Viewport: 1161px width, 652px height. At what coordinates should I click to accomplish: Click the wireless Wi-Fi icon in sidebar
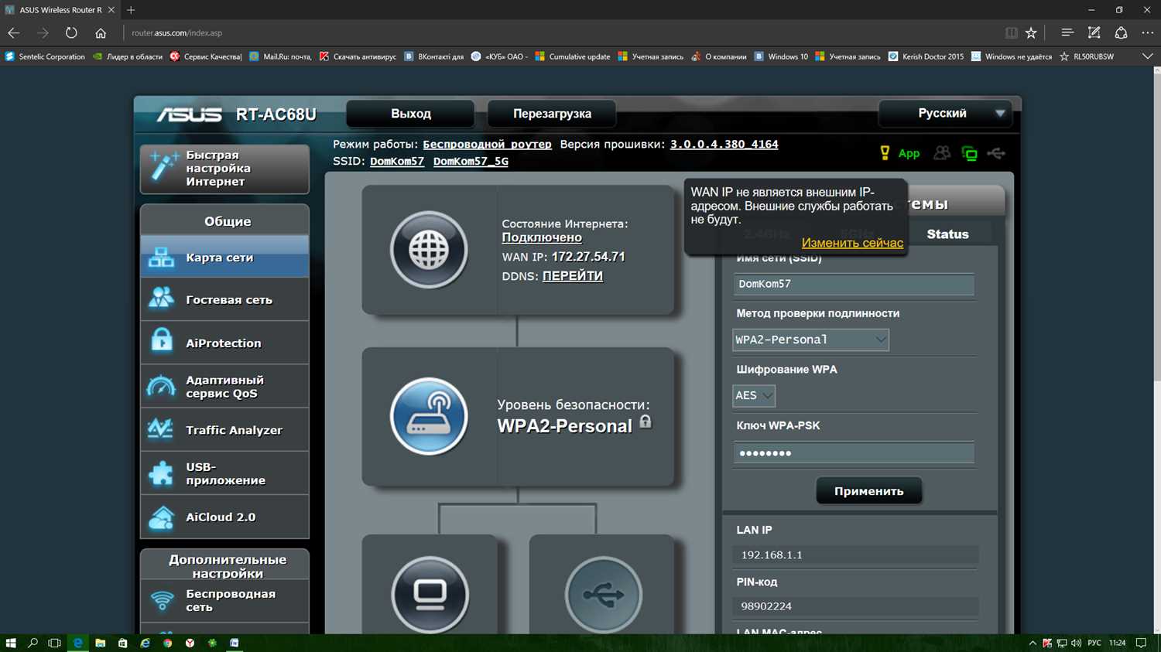coord(162,600)
